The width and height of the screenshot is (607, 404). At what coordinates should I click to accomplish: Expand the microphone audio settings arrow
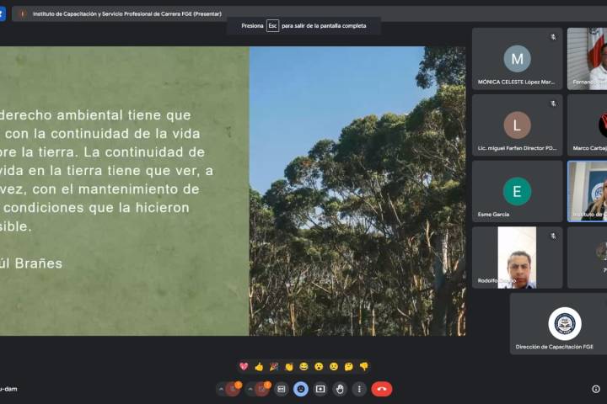pyautogui.click(x=221, y=389)
